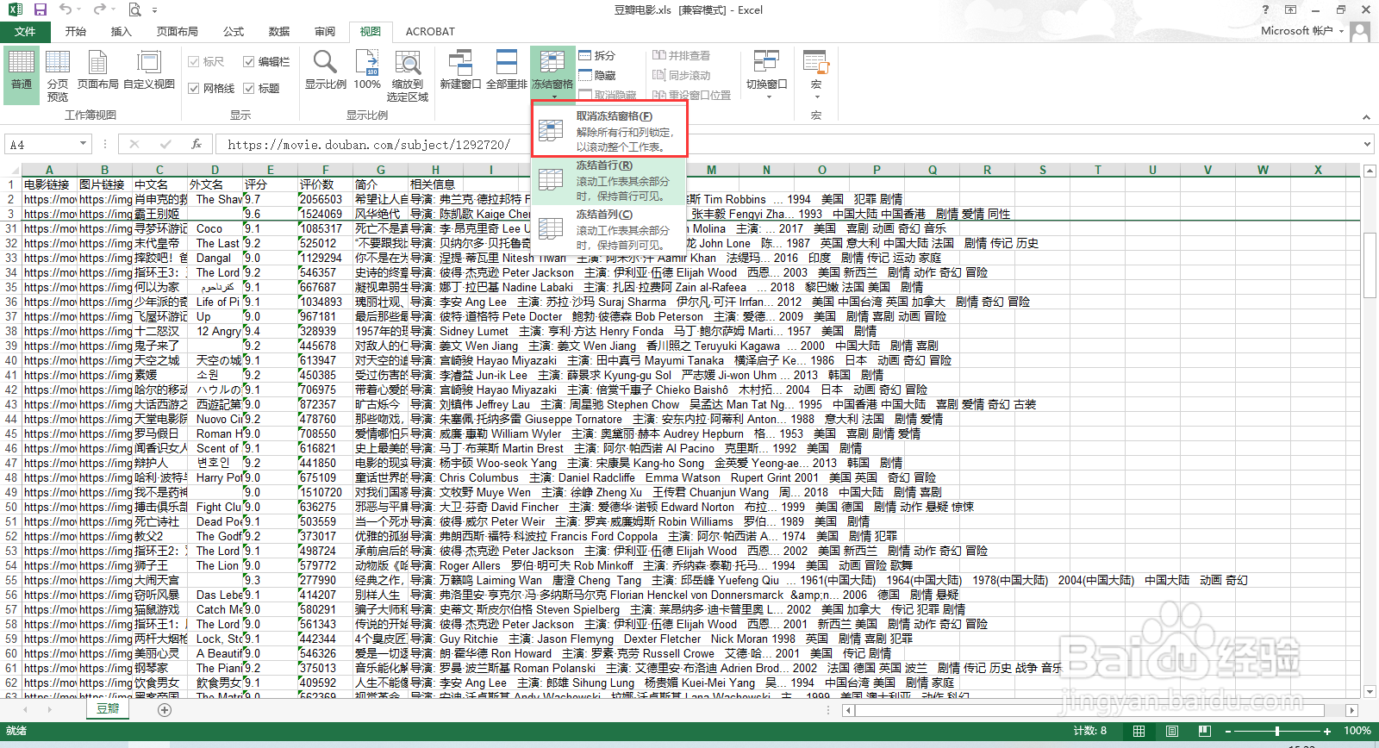Image resolution: width=1379 pixels, height=748 pixels.
Task: Open the 文件 File tab
Action: pos(25,32)
